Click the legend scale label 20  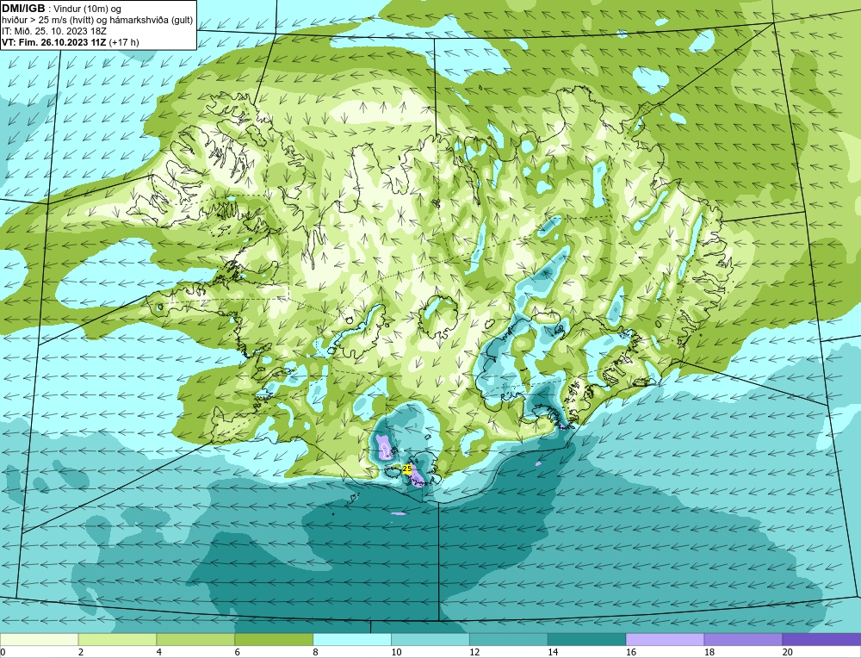787,652
